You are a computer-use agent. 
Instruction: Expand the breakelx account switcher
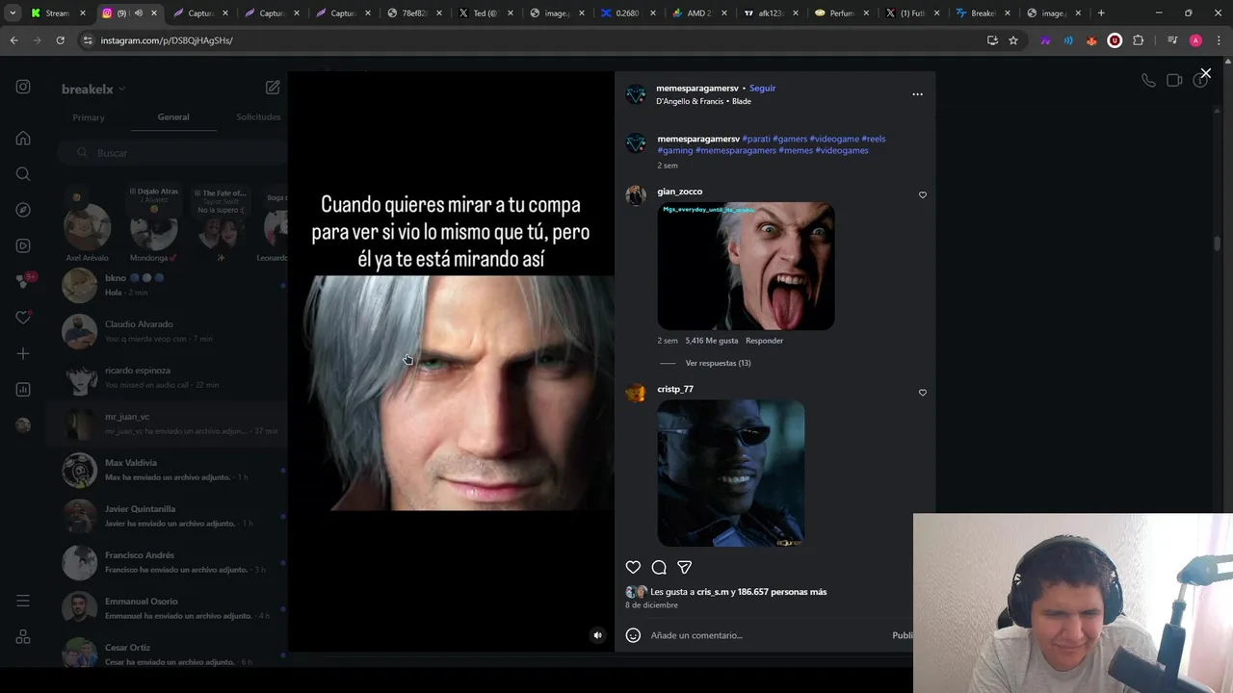(93, 90)
